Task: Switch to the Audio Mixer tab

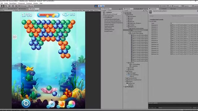Action: point(139,9)
